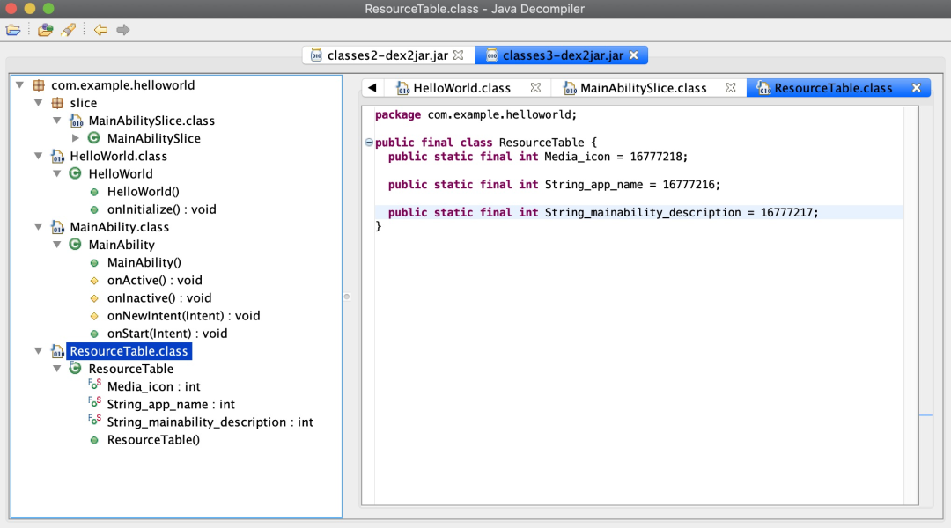The height and width of the screenshot is (528, 951).
Task: Click the Open Type toolbar icon
Action: coord(45,30)
